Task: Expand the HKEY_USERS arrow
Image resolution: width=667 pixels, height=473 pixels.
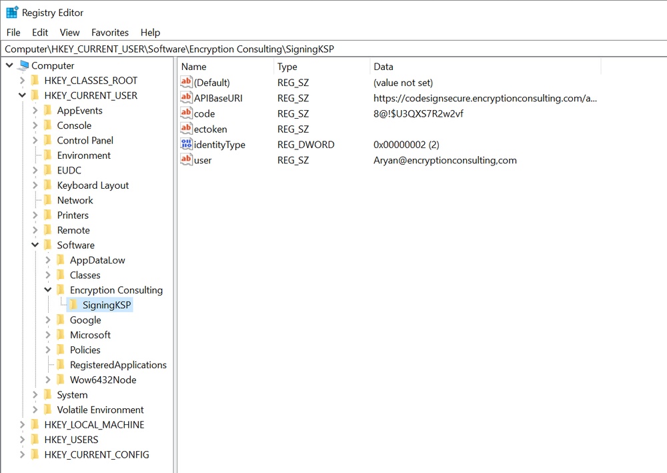Action: click(x=22, y=440)
